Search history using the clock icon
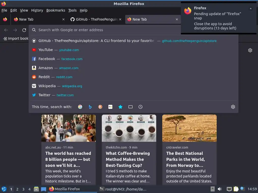This screenshot has width=258, height=193. 141,107
